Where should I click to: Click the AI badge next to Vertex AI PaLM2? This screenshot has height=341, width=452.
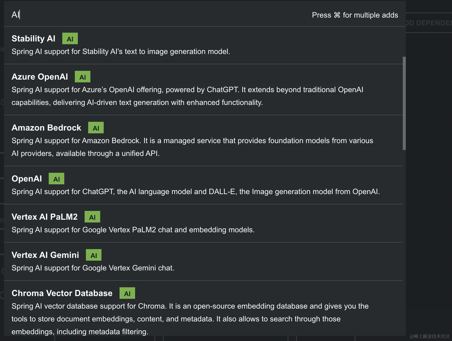tap(92, 217)
